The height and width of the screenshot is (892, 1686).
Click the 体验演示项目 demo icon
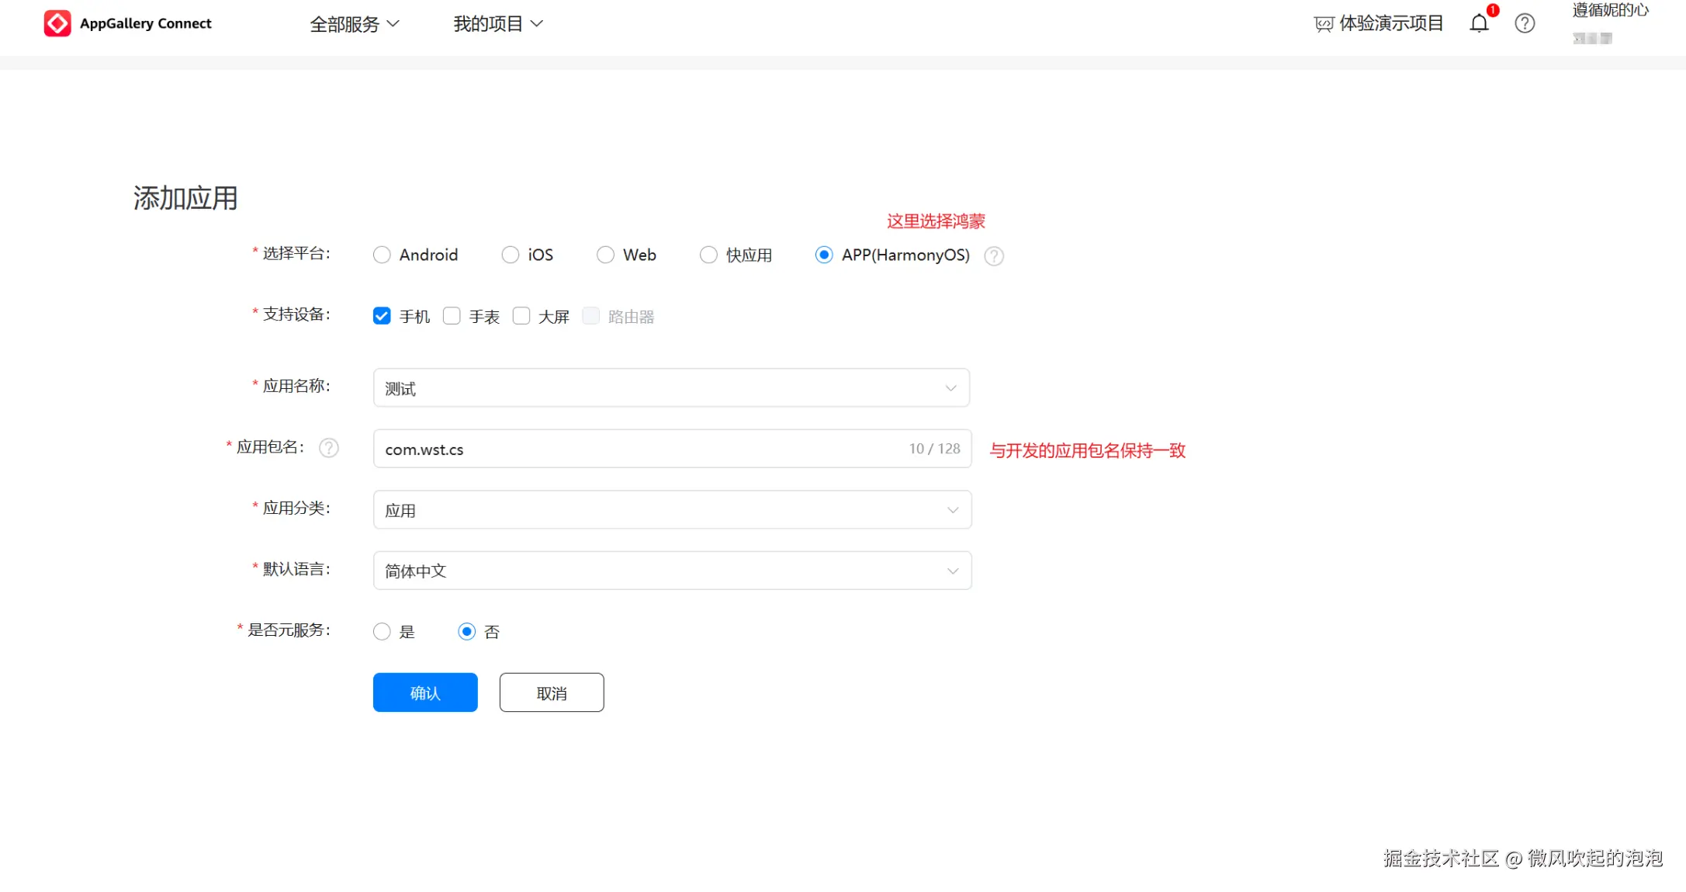click(x=1324, y=24)
